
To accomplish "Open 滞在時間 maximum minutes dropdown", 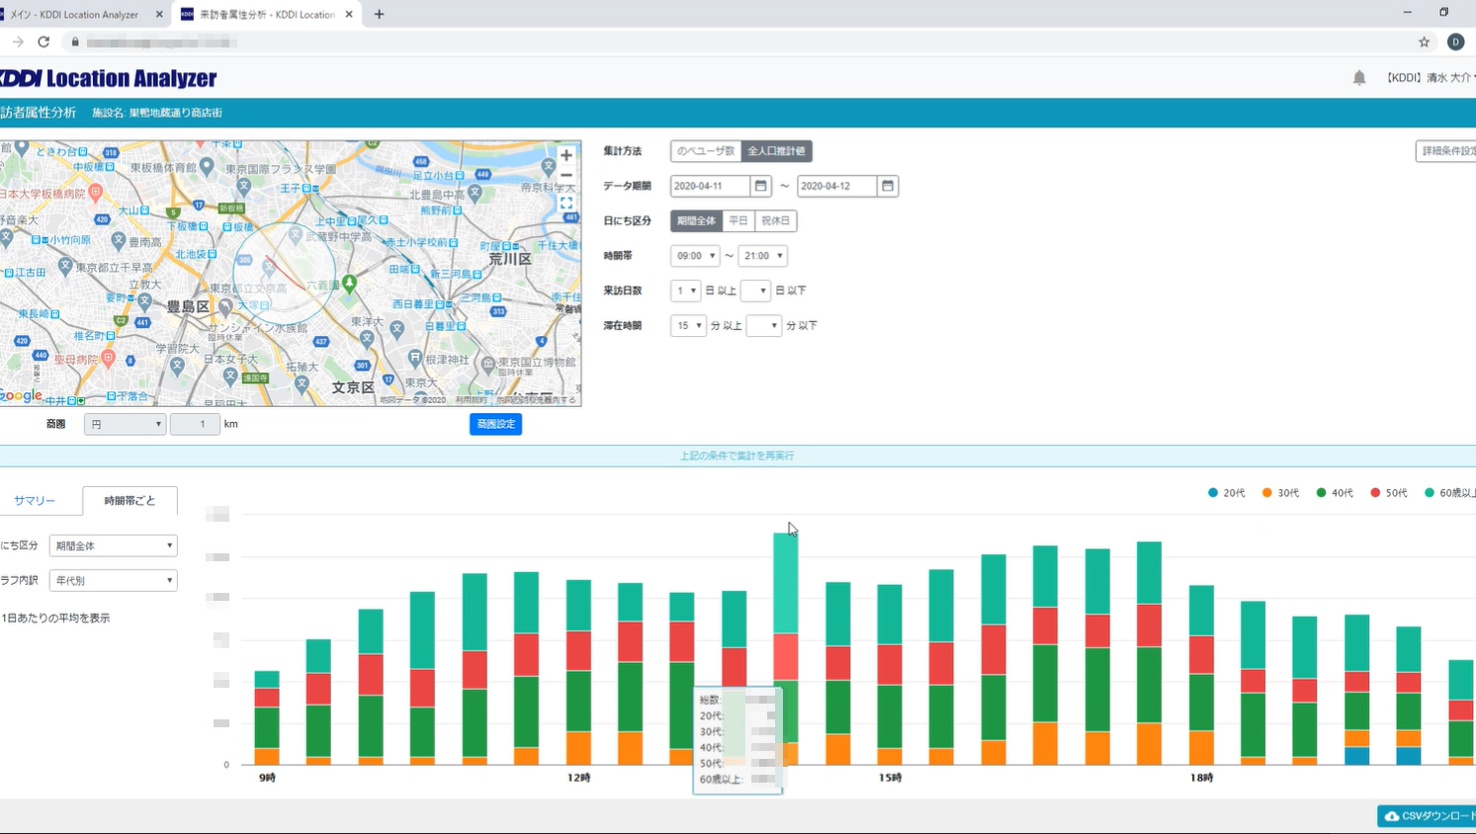I will 763,325.
